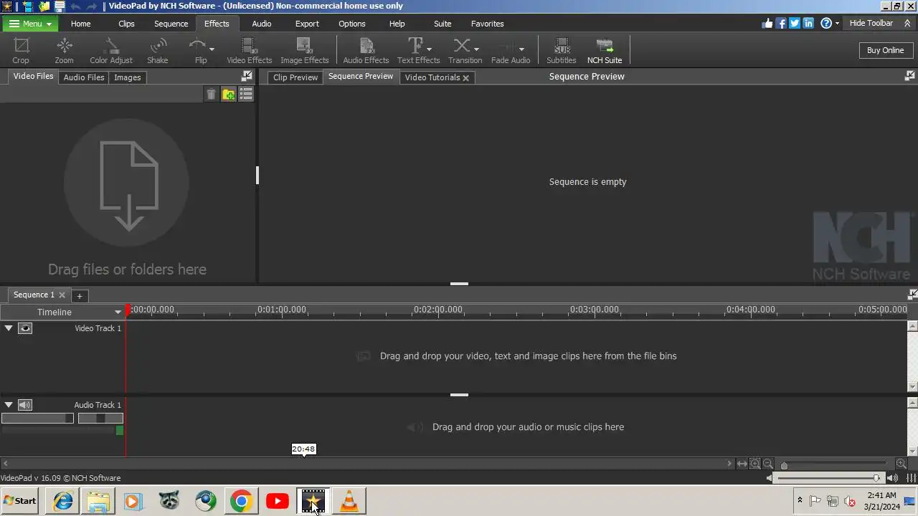Viewport: 918px width, 516px height.
Task: Pop out the timeline panel
Action: pos(912,294)
